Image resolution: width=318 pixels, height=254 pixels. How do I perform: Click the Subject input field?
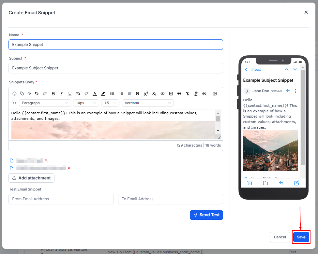pos(116,68)
